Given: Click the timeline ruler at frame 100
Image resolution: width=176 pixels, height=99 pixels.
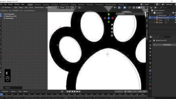Looking at the screenshot, I should coord(57,94).
